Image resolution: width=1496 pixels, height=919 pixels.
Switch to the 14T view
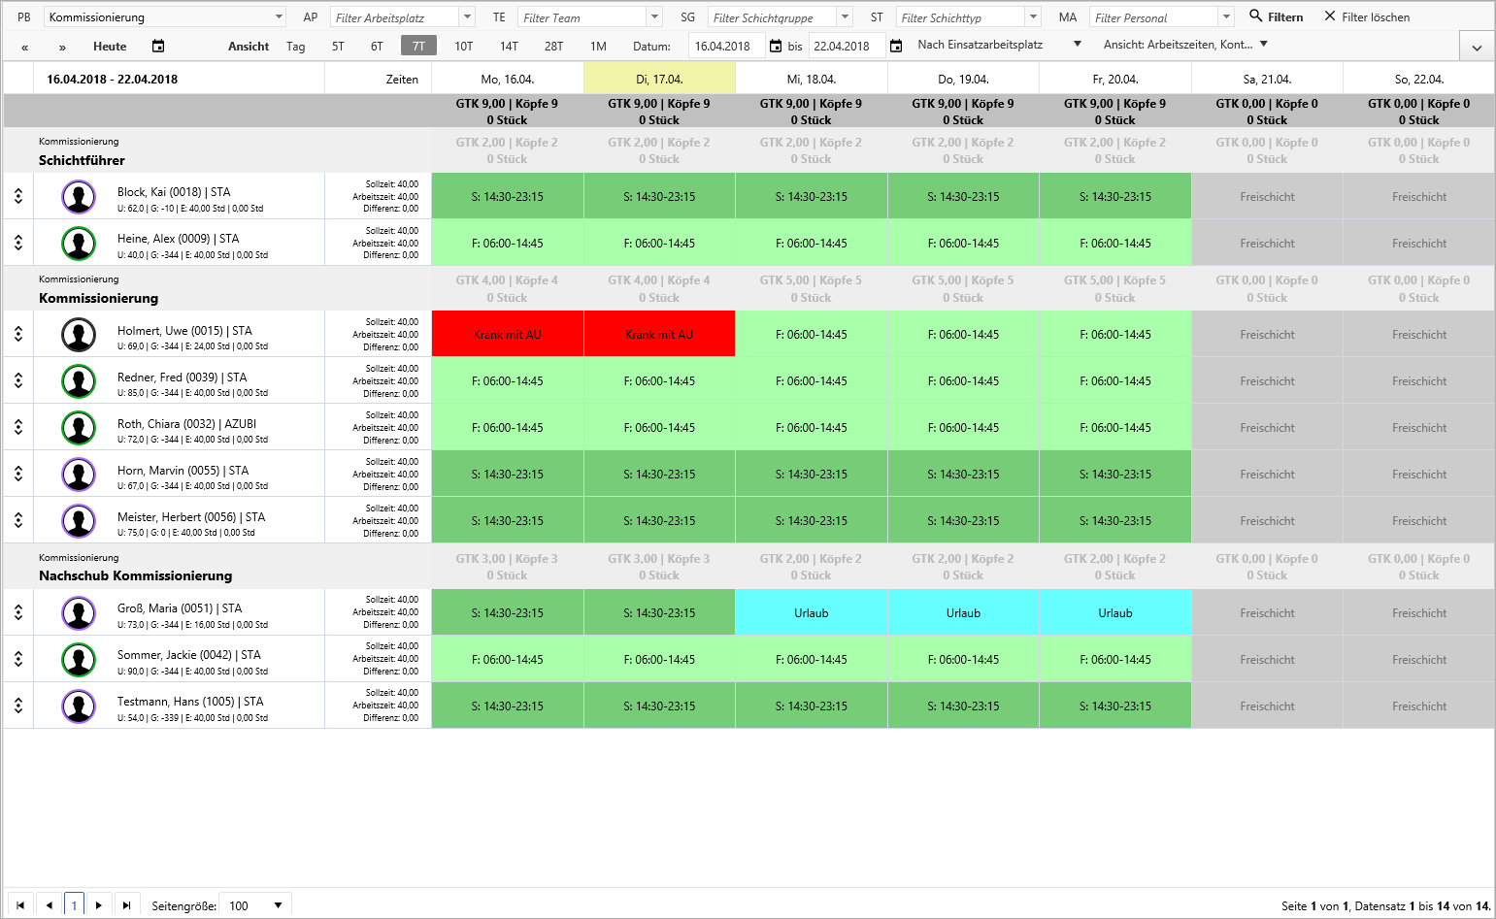tap(509, 46)
